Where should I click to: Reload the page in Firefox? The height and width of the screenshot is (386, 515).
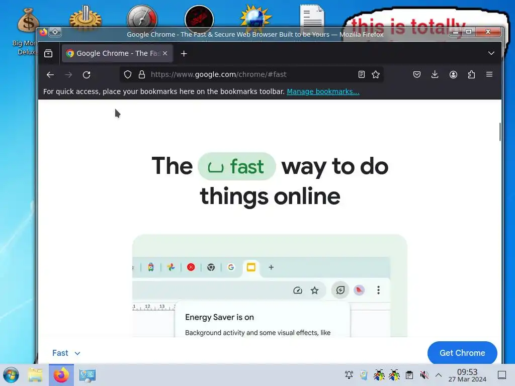pos(87,75)
